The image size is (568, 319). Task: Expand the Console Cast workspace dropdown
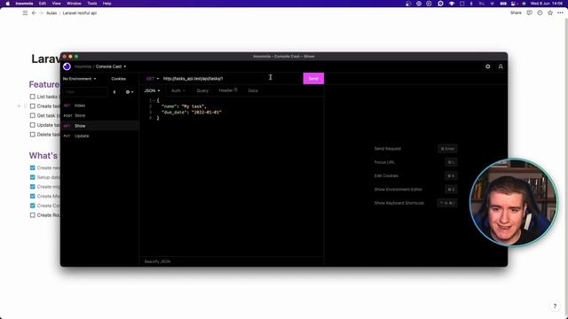pyautogui.click(x=111, y=66)
